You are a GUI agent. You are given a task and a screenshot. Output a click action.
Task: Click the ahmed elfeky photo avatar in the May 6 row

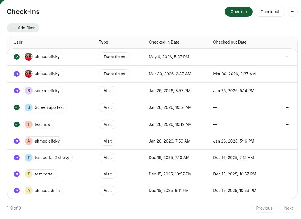point(29,57)
